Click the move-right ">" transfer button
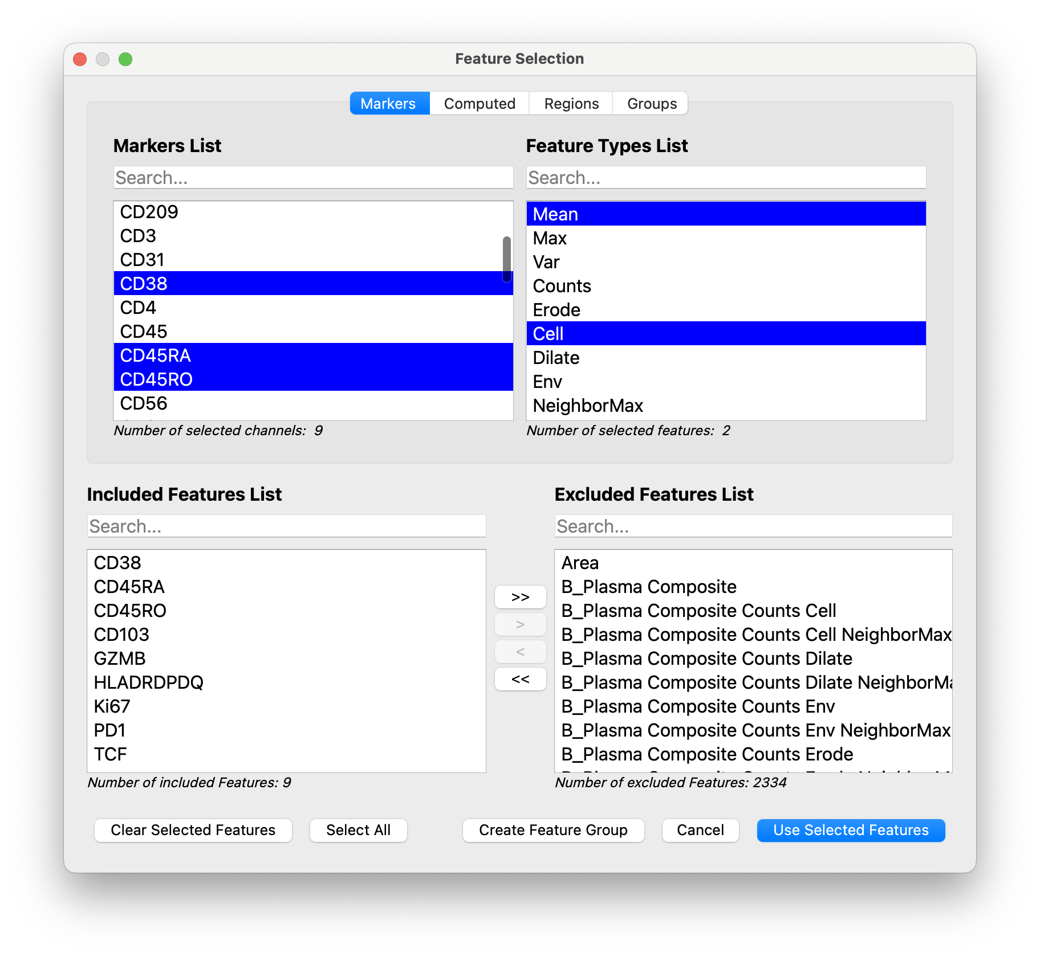Image resolution: width=1040 pixels, height=957 pixels. [519, 624]
